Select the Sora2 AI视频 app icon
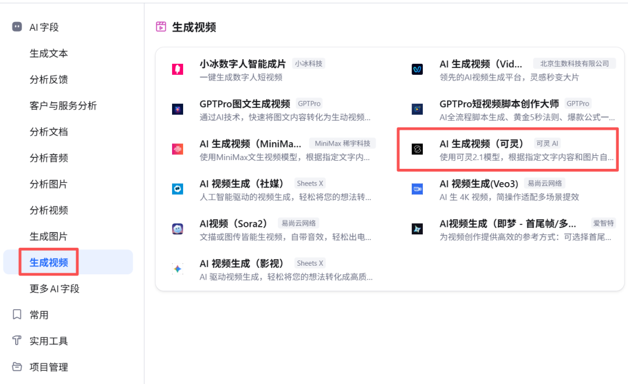Screen dimensions: 628x384 click(177, 227)
